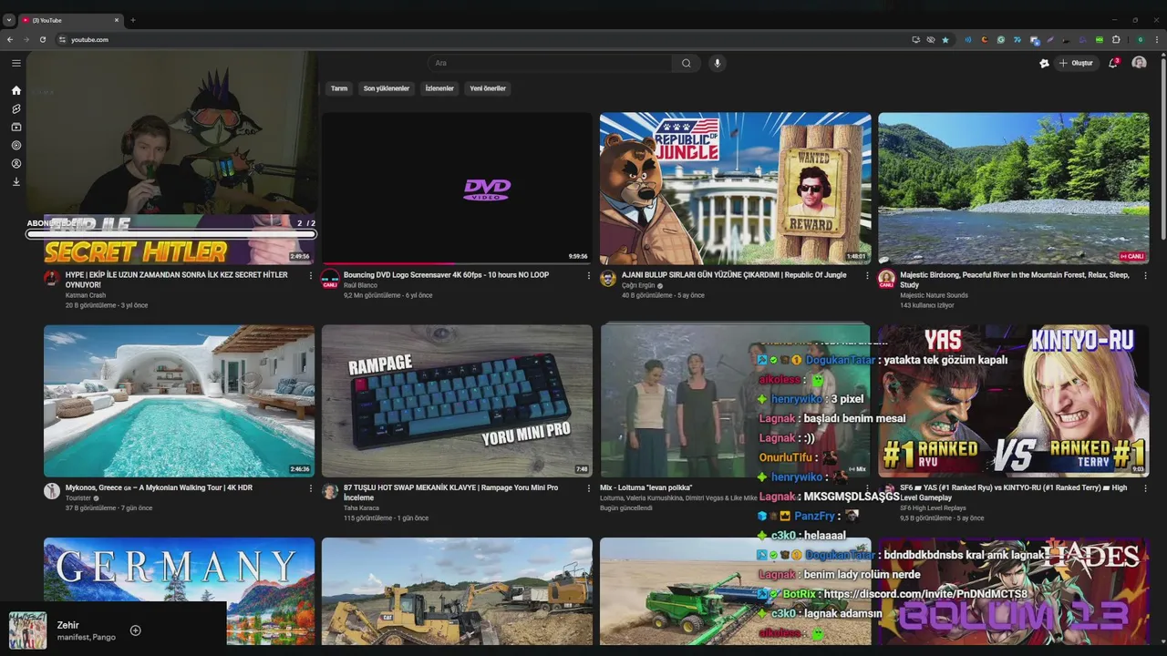Open the mountain river live thumbnail
The height and width of the screenshot is (656, 1167).
point(1013,189)
